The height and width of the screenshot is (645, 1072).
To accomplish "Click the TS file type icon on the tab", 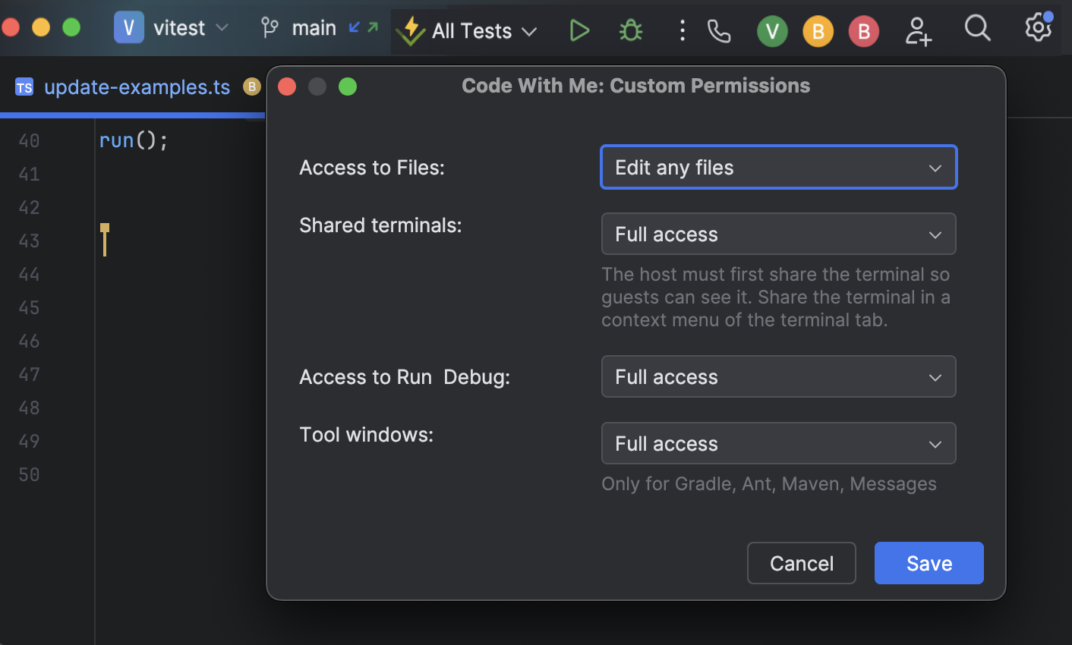I will 24,87.
